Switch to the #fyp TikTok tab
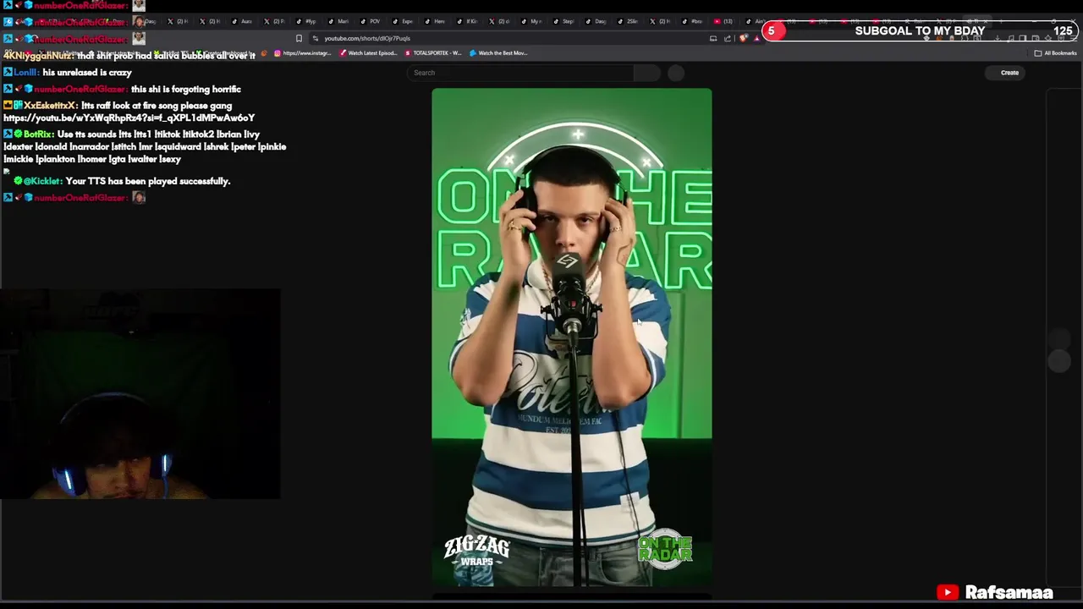Screen dimensions: 1083x609 308,21
